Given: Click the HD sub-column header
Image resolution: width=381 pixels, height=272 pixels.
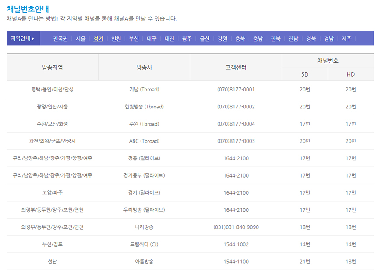Looking at the screenshot, I should 351,74.
